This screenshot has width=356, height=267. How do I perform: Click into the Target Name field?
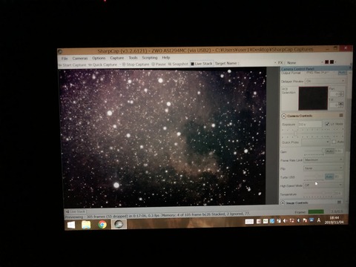257,63
